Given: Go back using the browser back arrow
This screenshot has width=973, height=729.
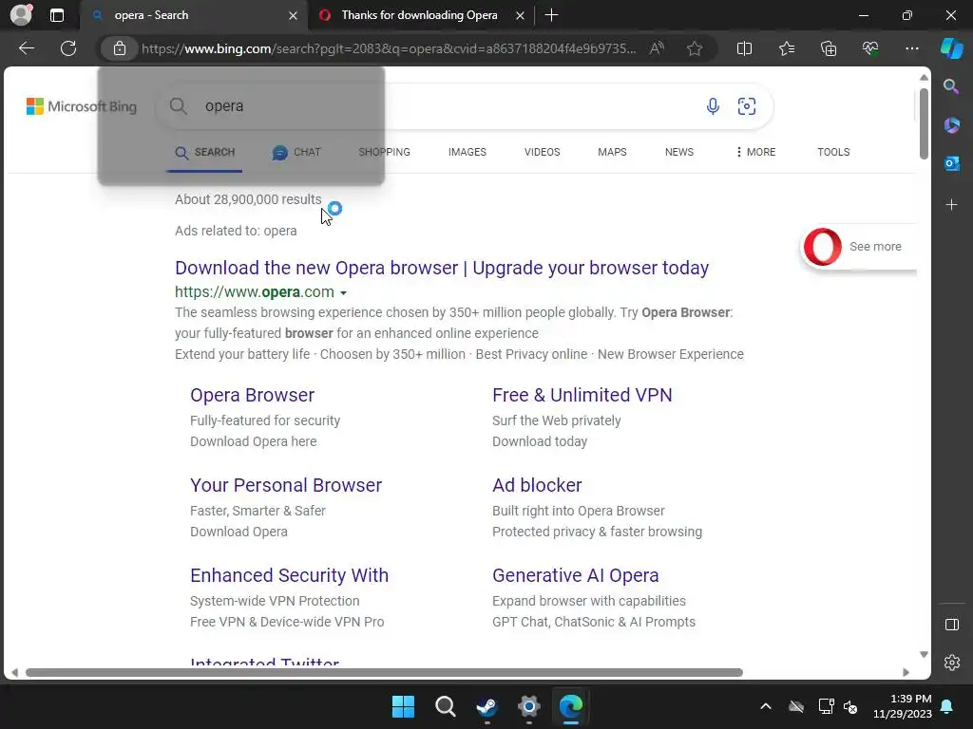Looking at the screenshot, I should 27,48.
